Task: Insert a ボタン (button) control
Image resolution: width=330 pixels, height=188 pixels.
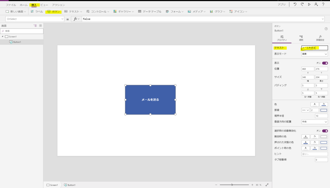Action: click(53, 12)
